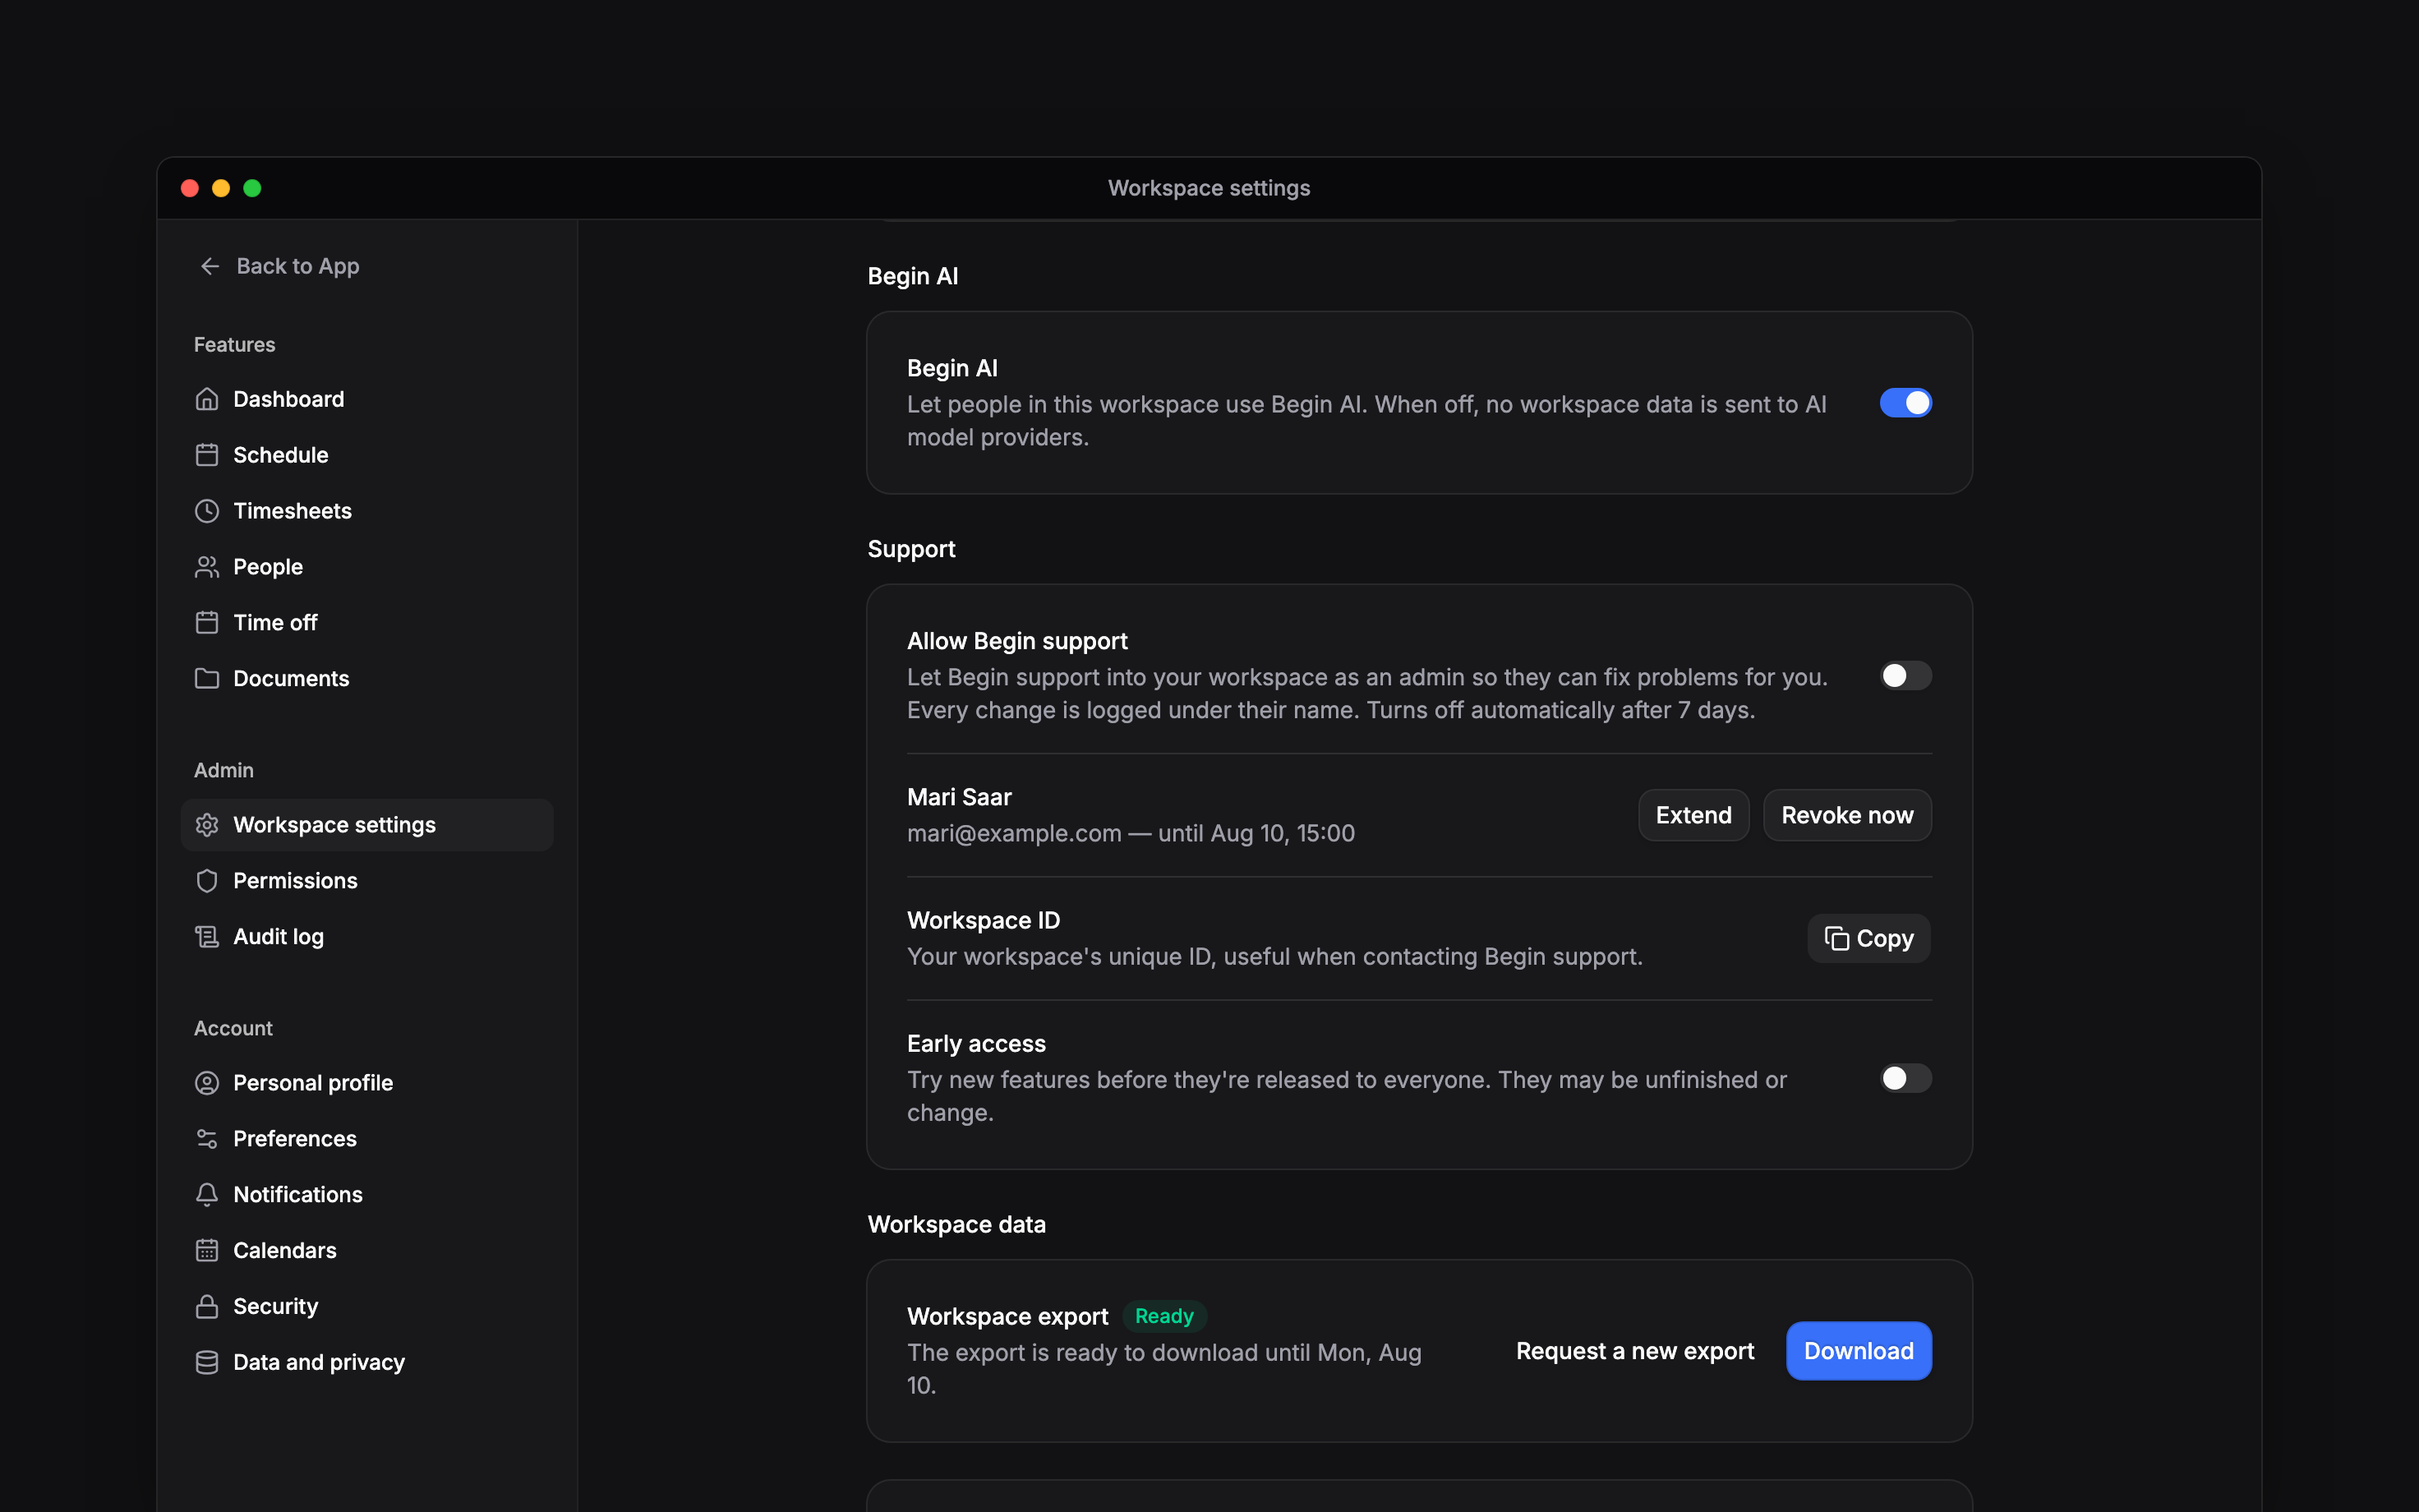Open the Timesheets page
Screen dimensions: 2419x1512
click(x=366, y=511)
